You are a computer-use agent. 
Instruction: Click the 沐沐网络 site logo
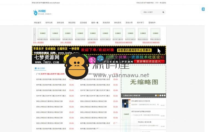(42, 12)
